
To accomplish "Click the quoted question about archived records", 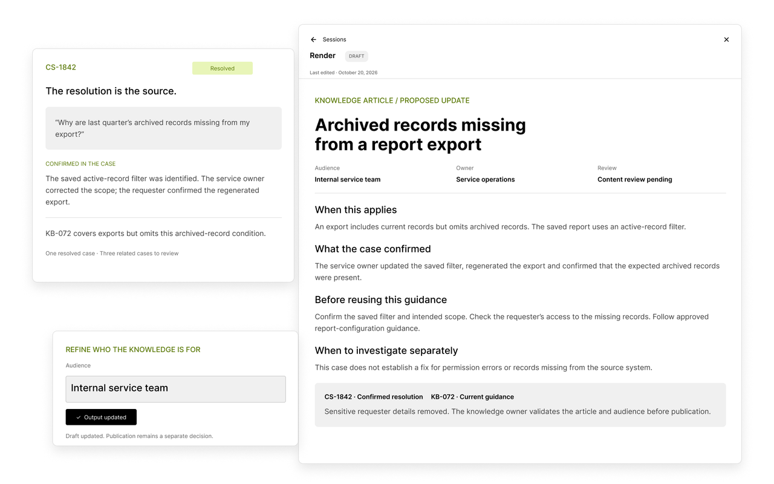I will 163,128.
